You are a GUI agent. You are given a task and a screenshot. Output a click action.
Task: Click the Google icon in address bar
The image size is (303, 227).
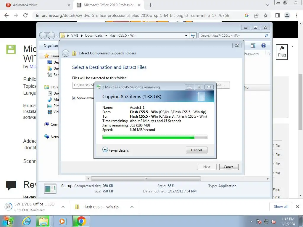[246, 15]
